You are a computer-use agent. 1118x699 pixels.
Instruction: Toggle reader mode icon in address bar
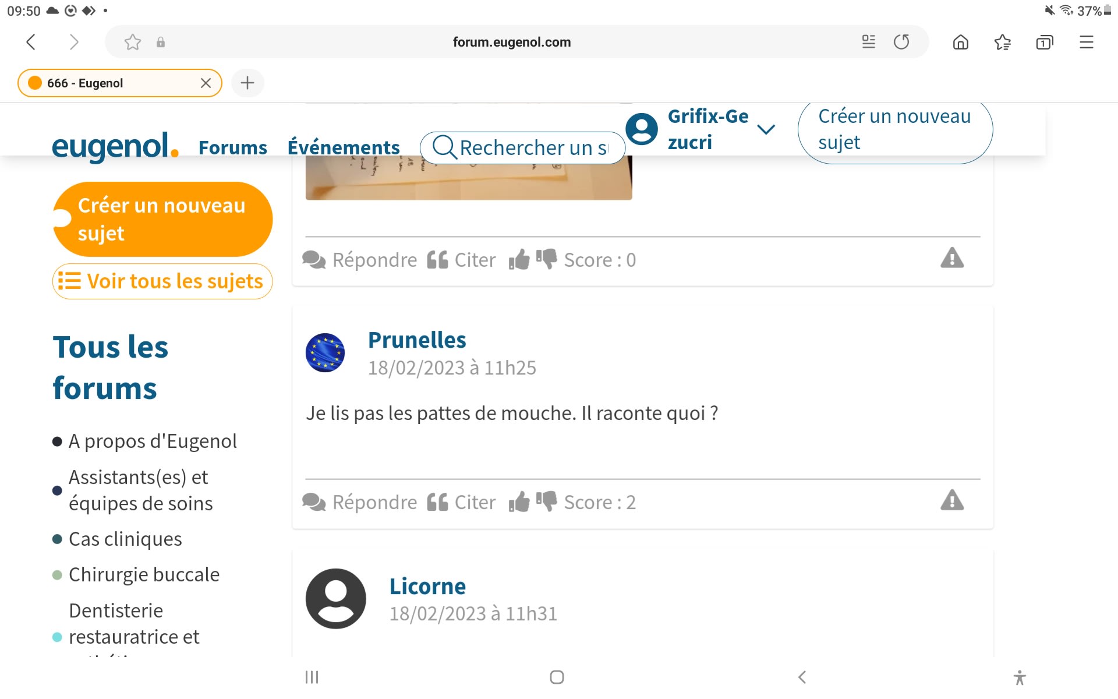(868, 42)
